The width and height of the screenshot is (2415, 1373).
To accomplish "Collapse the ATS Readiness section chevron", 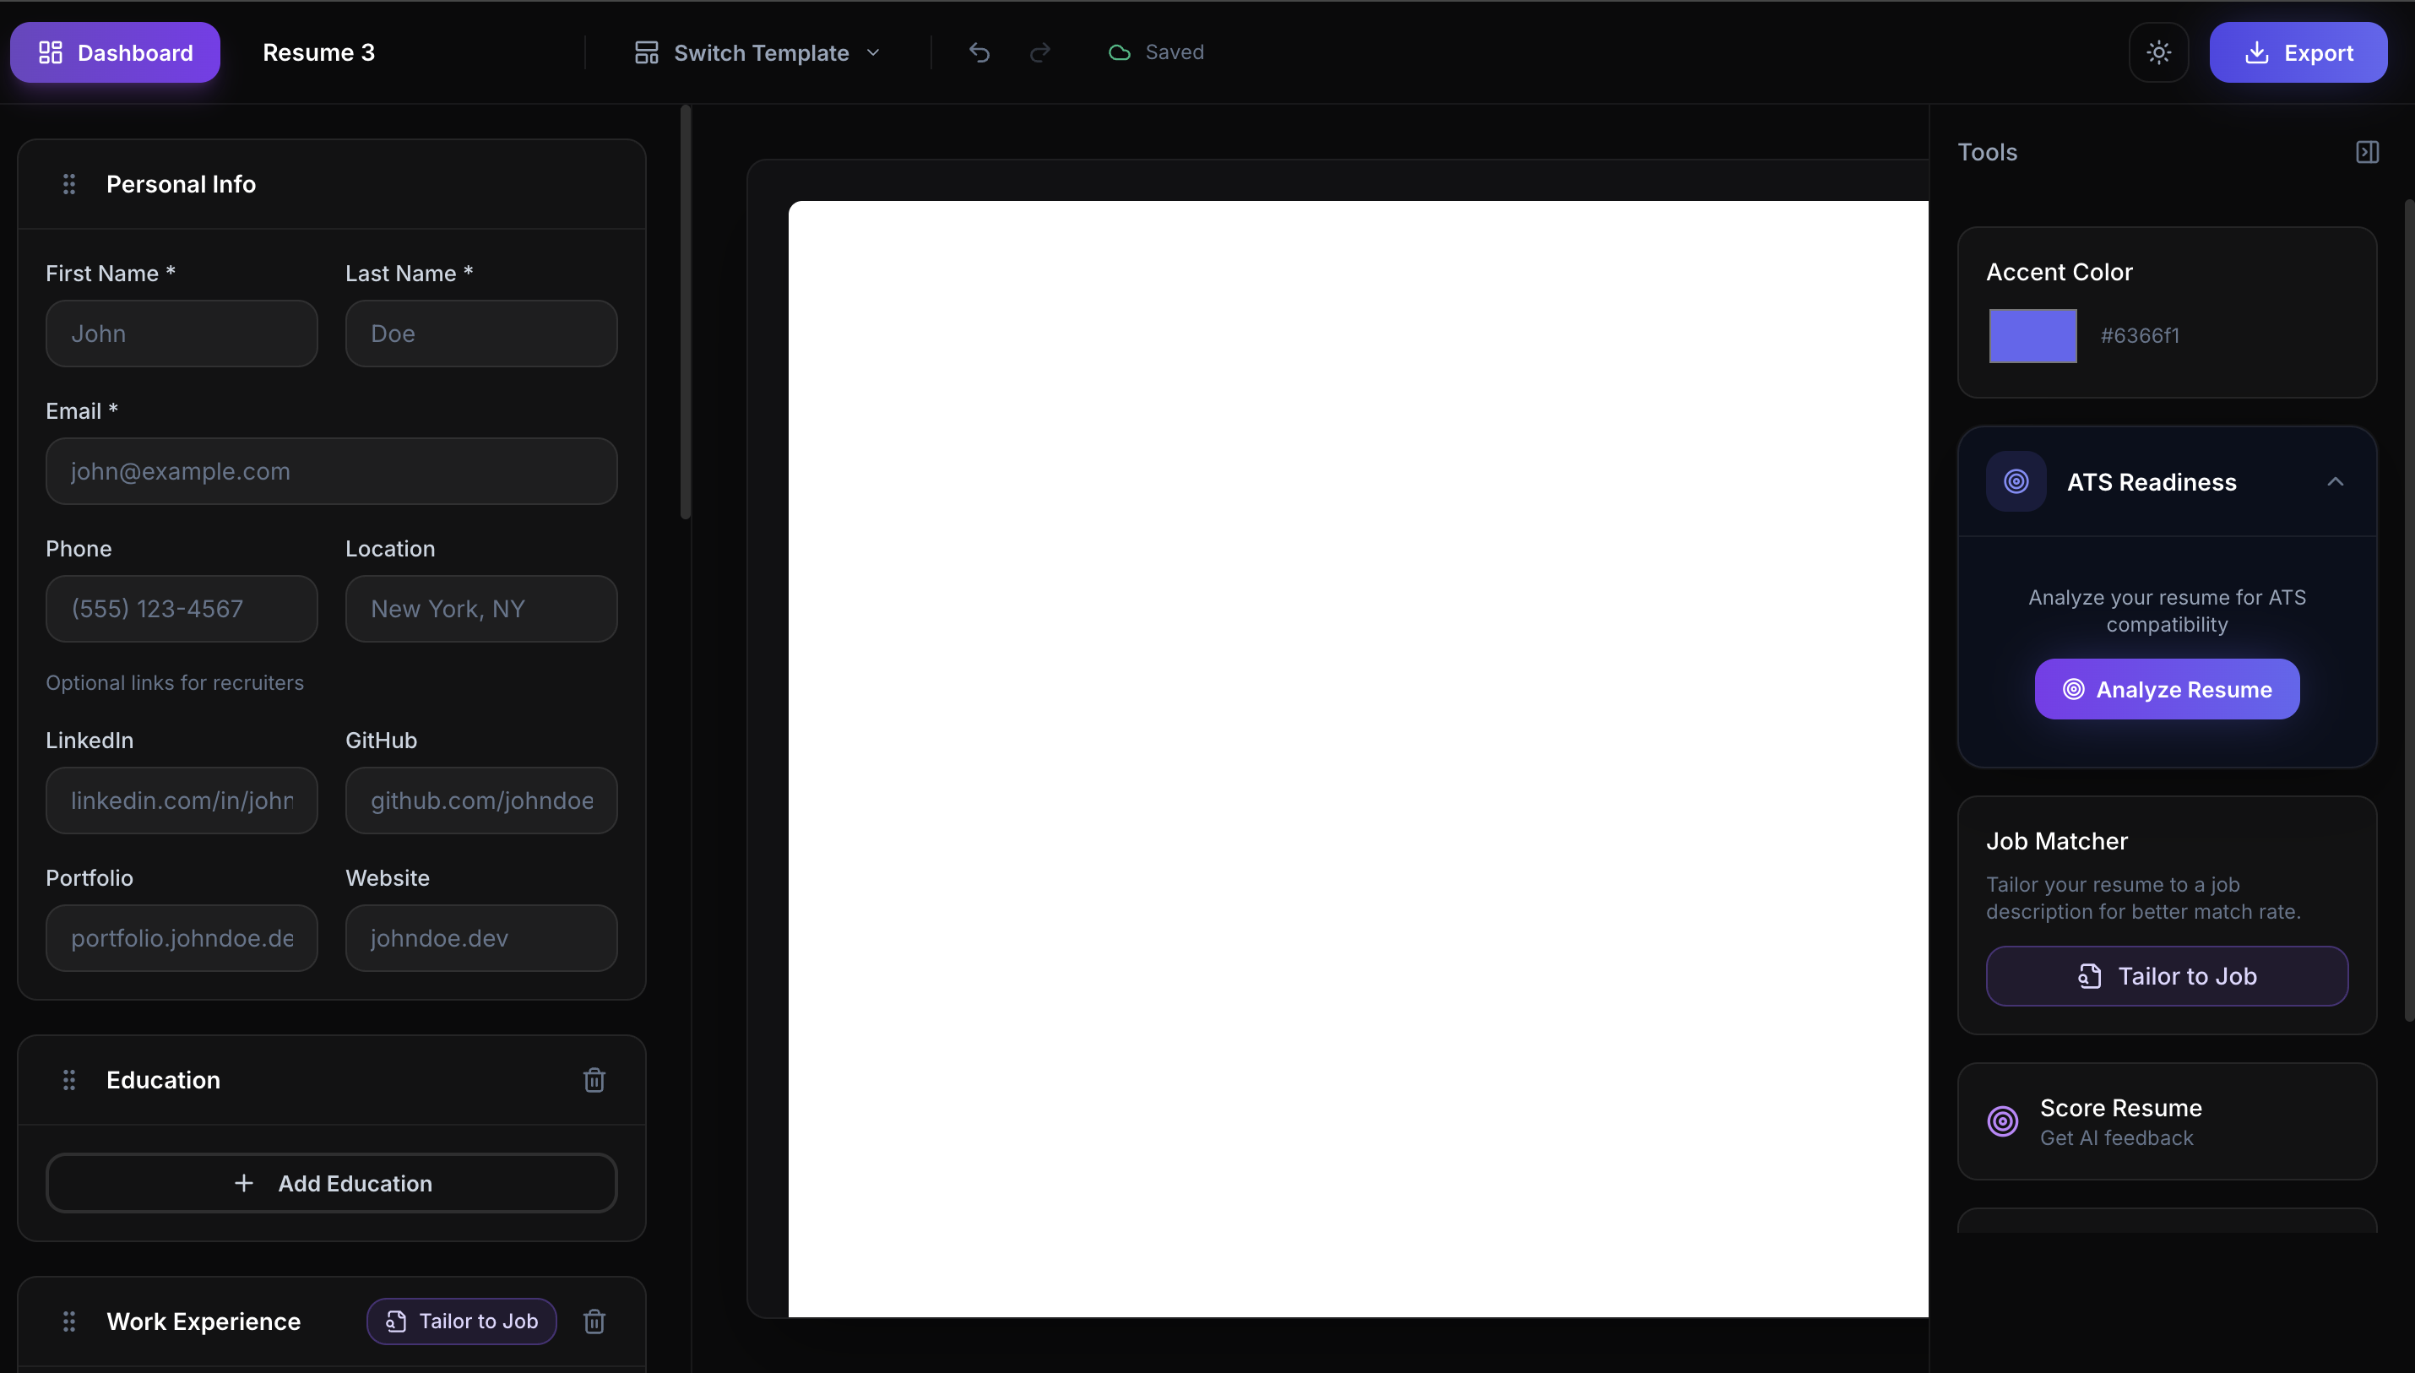I will (x=2335, y=482).
